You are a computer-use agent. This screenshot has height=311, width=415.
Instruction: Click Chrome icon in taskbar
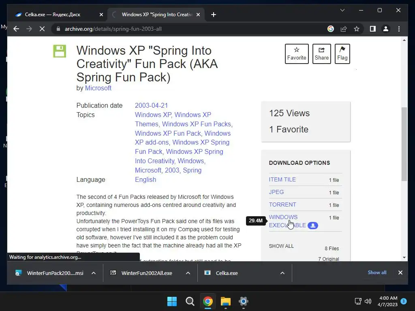click(x=208, y=301)
